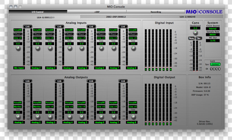Enable Phant on Analog 2 input
This screenshot has width=232, height=140.
coord(38,34)
